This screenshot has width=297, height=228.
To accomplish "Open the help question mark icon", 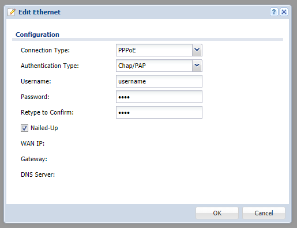I will click(274, 12).
